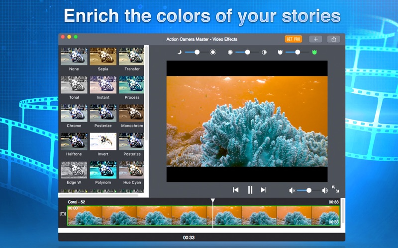Click the coral video preview
This screenshot has width=398, height=248.
(247, 121)
